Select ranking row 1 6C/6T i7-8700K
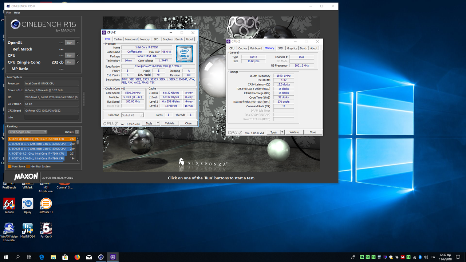The image size is (466, 262). click(x=41, y=139)
